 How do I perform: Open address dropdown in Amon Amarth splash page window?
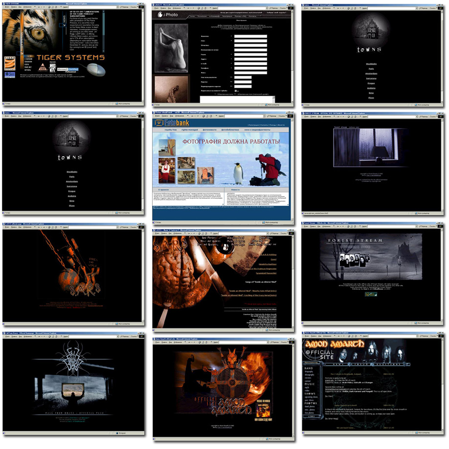[268, 342]
